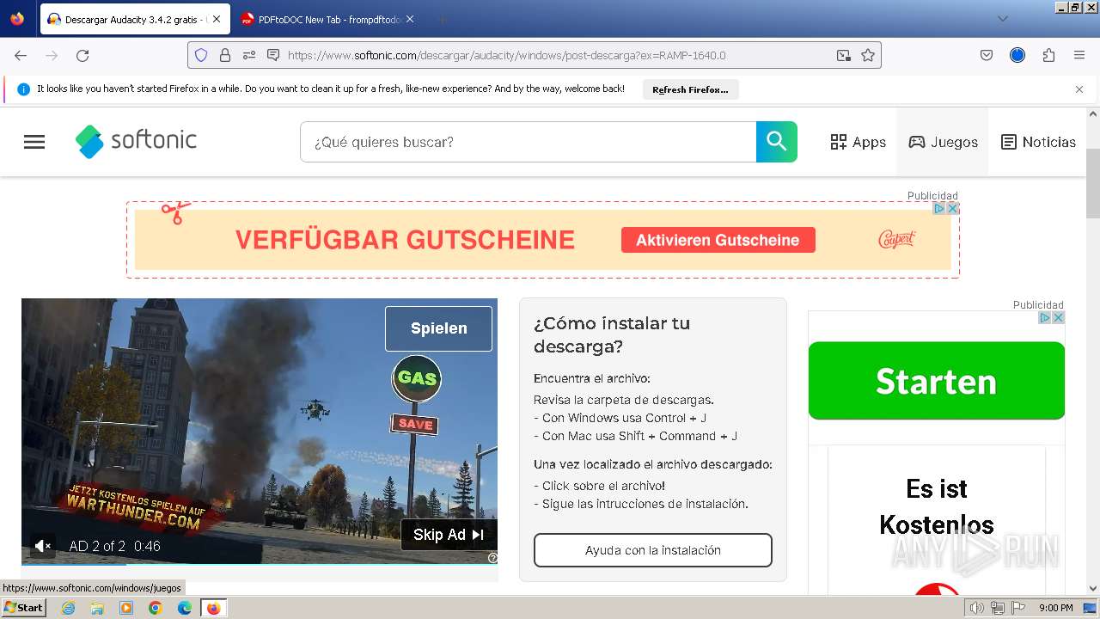This screenshot has height=619, width=1100.
Task: Open AdChoices info on top banner
Action: (x=939, y=208)
